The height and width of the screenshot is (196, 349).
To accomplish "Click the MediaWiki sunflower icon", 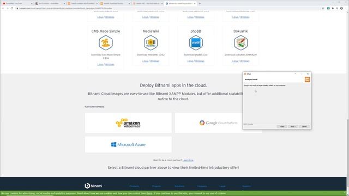I will tap(151, 42).
